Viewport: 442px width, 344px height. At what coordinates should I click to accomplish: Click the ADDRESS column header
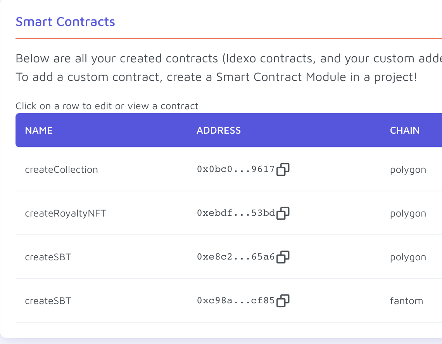tap(218, 131)
